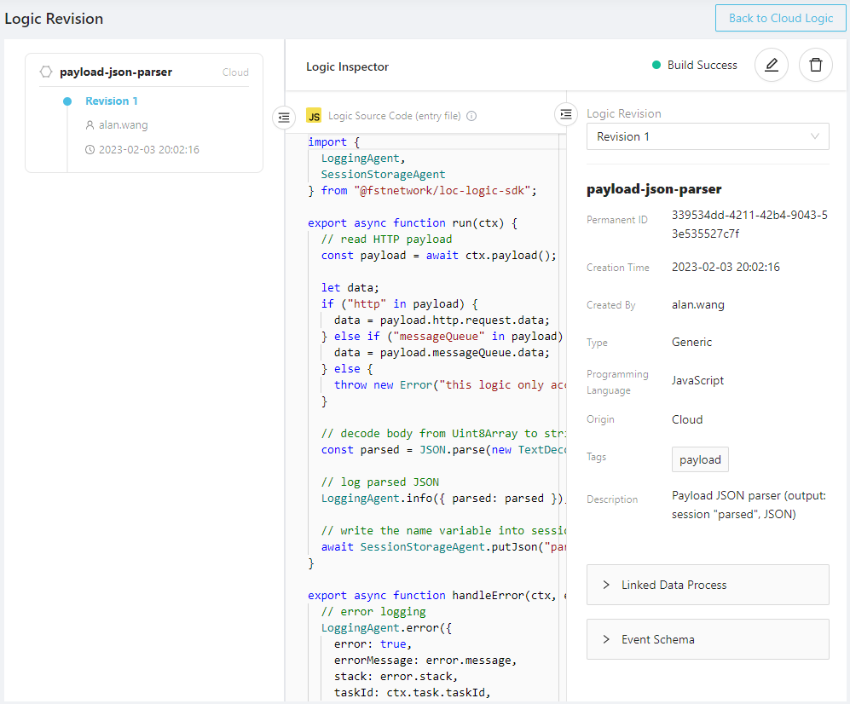Select the Revision 1 timeline dot

pos(67,101)
